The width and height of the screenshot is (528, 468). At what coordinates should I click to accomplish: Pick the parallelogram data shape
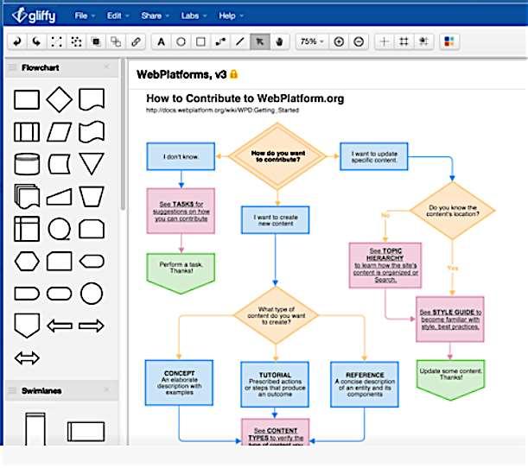[60, 132]
